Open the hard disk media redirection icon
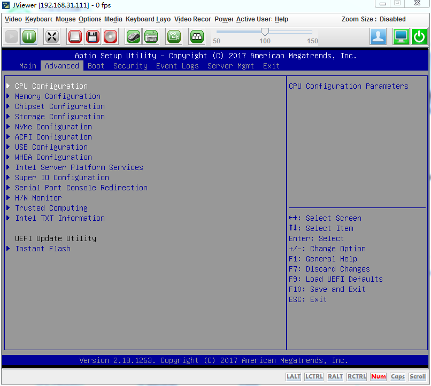The image size is (431, 386). [x=75, y=36]
